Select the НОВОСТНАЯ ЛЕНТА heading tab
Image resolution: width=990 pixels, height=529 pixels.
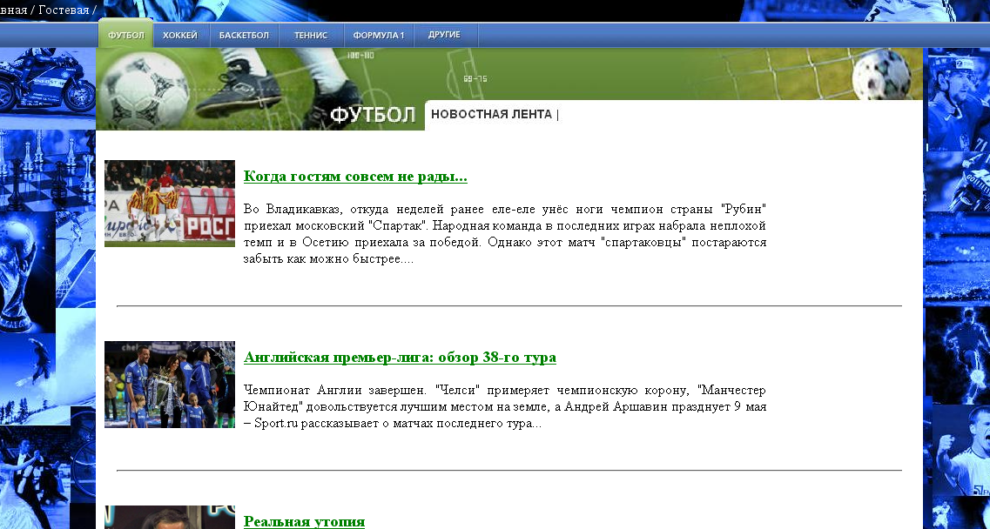click(x=491, y=114)
